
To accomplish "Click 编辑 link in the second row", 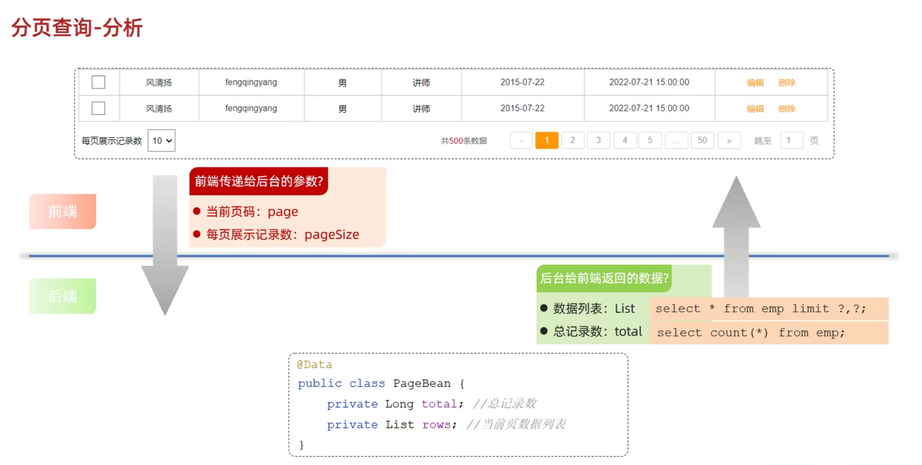I will coord(755,109).
